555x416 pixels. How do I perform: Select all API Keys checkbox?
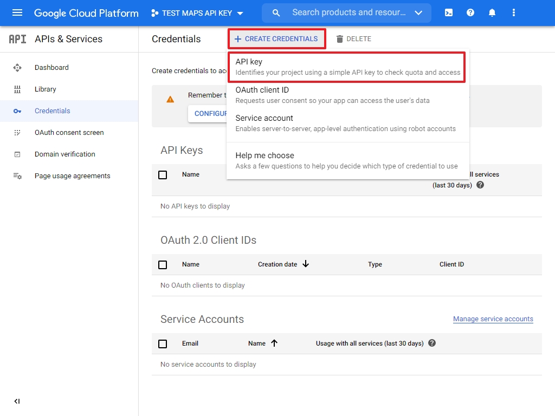163,175
